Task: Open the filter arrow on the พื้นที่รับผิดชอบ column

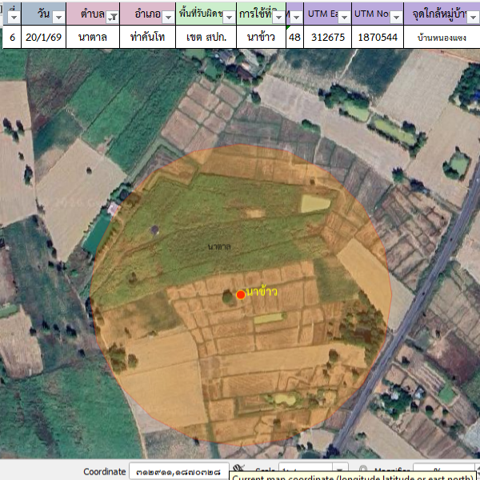Action: point(229,16)
